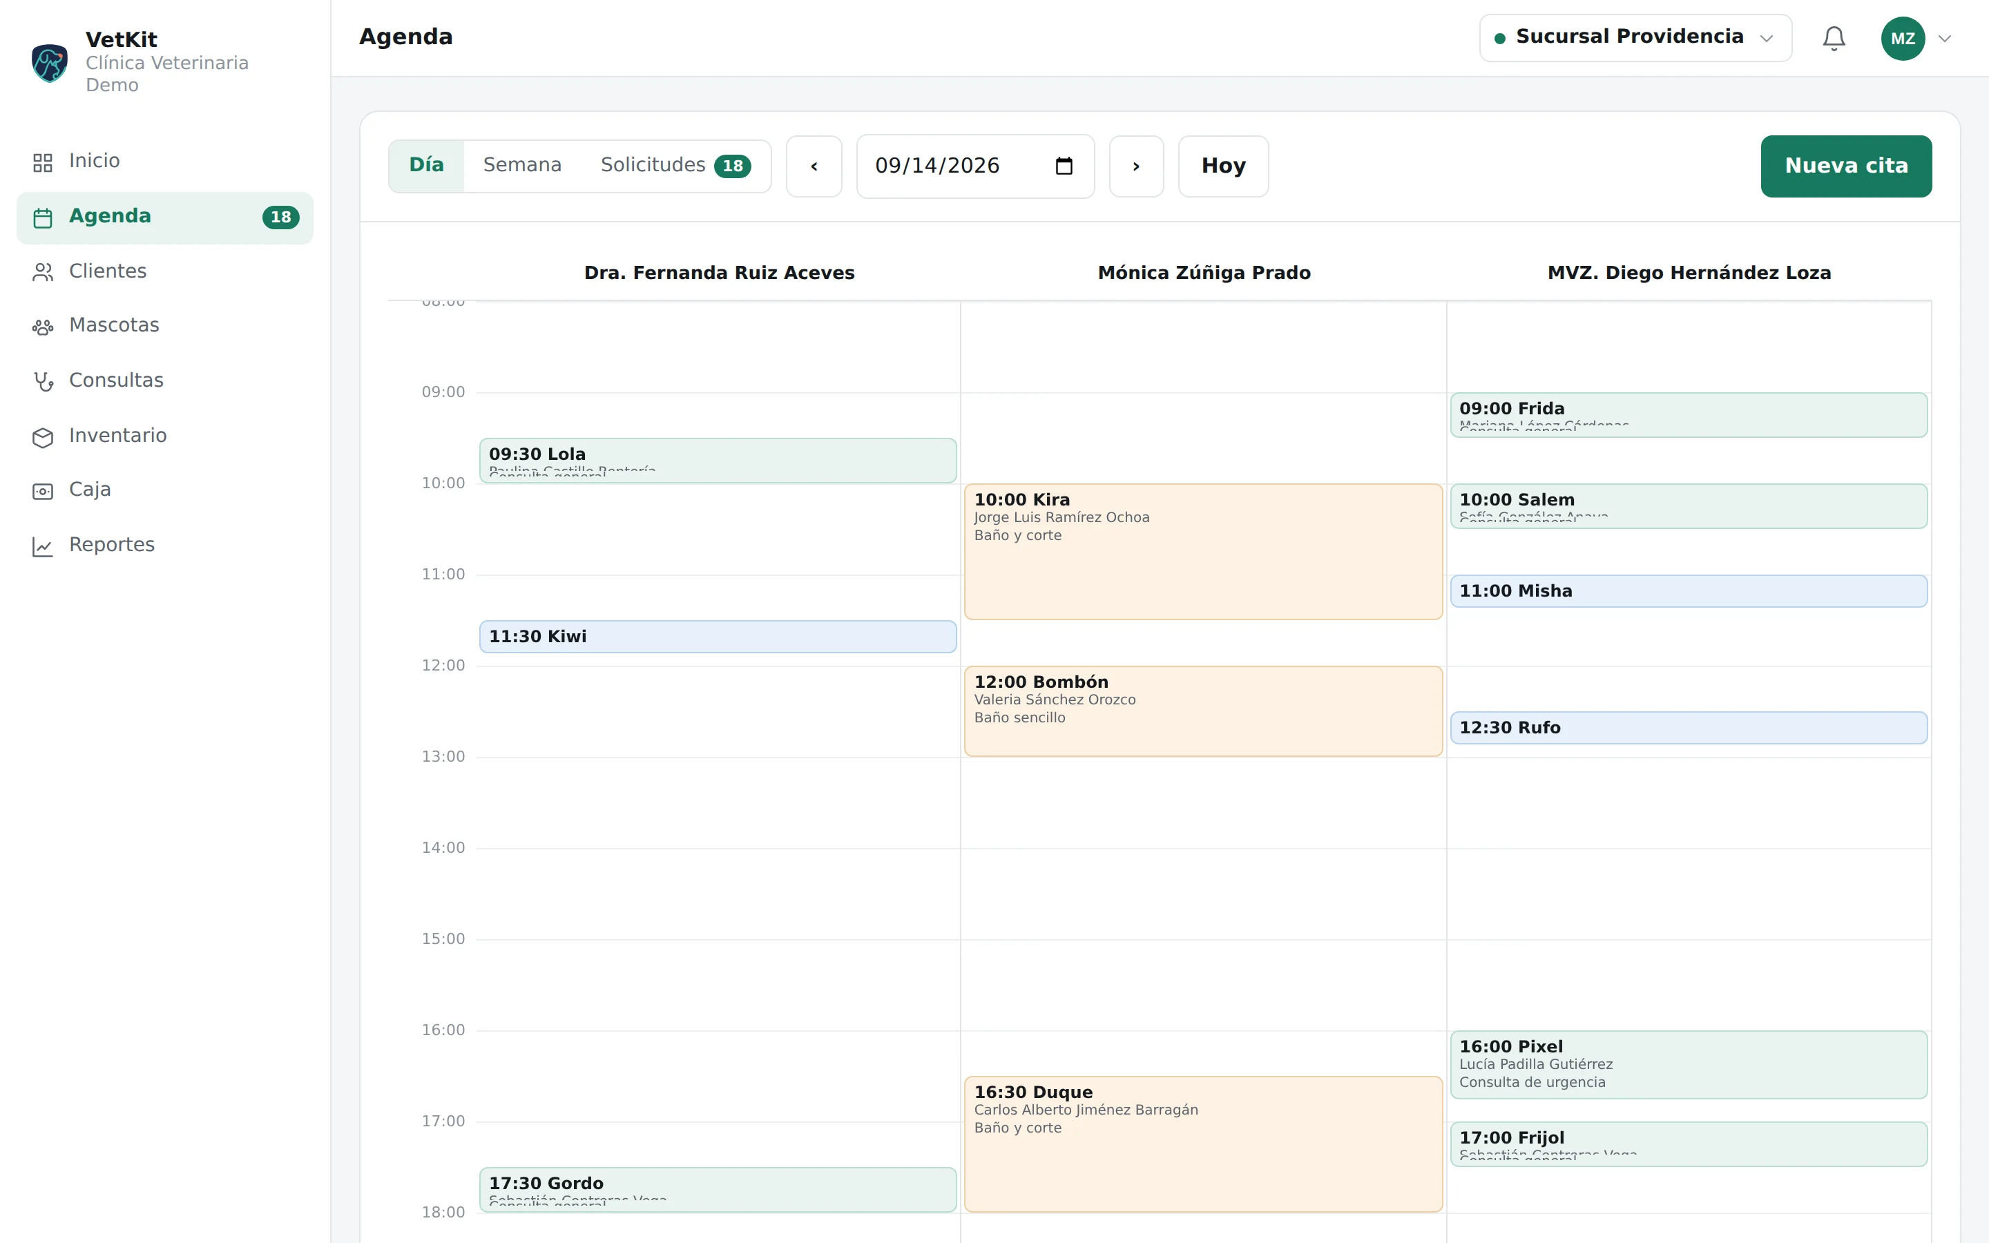Click Dra. Fernanda Ruiz Aceves column header

[719, 273]
